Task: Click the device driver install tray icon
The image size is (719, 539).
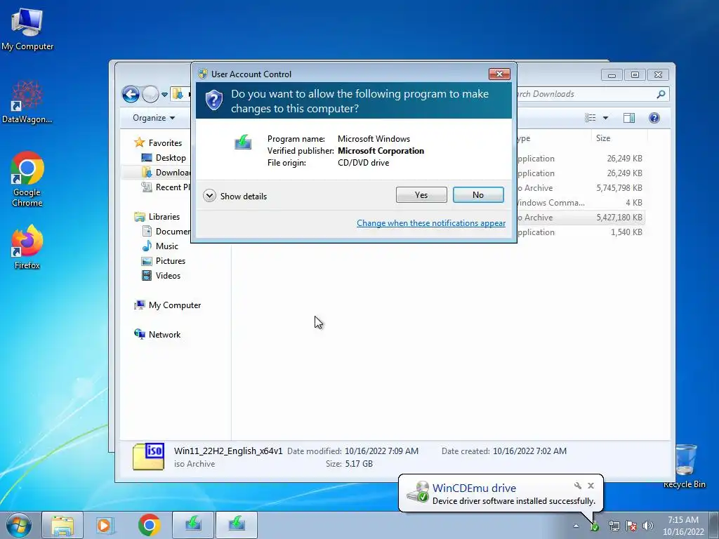Action: coord(595,526)
